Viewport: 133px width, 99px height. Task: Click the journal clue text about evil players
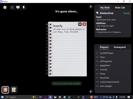coord(69,30)
